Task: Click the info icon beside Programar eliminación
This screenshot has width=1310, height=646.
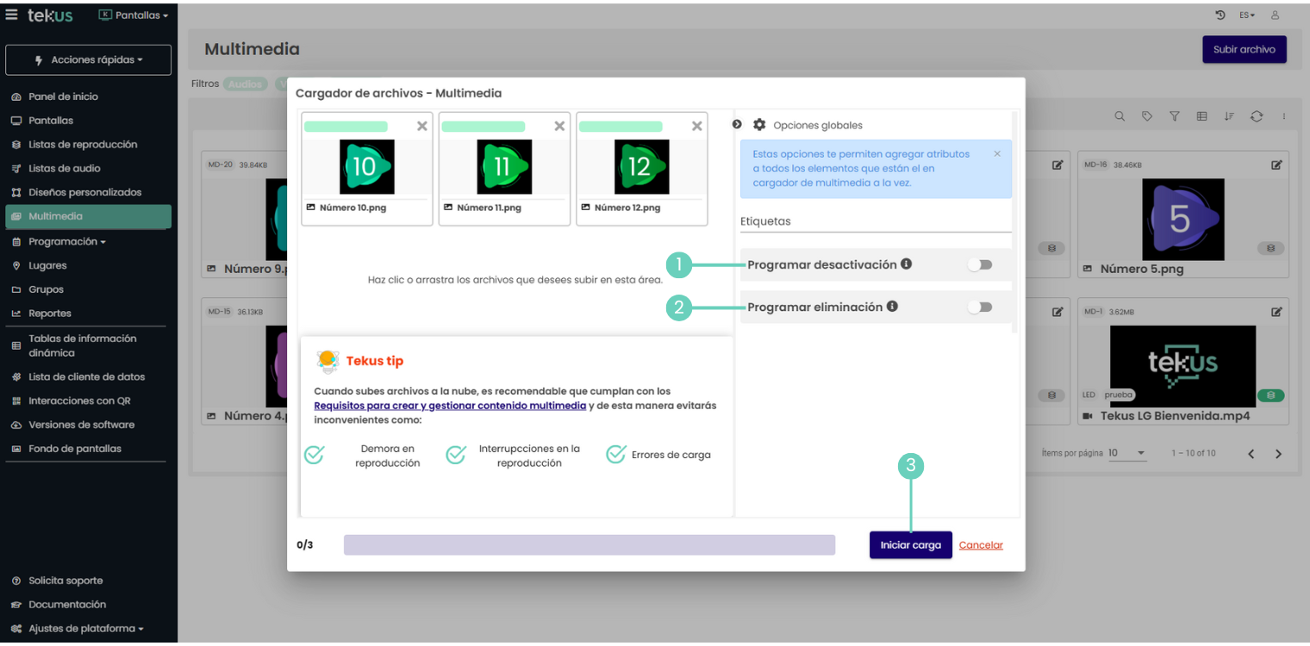Action: (x=892, y=307)
